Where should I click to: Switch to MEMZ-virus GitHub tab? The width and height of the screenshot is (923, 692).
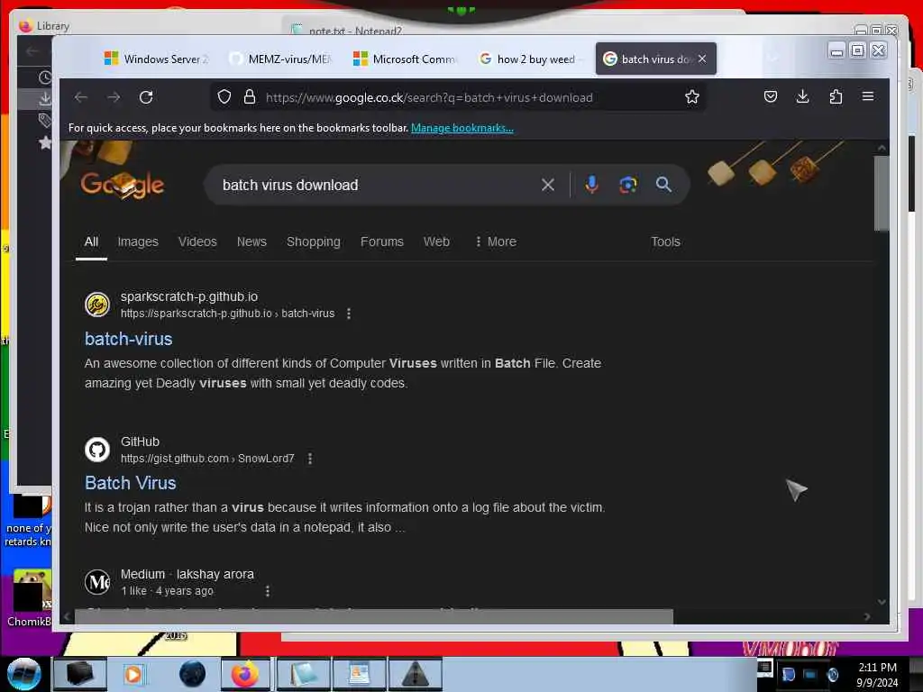pyautogui.click(x=281, y=59)
